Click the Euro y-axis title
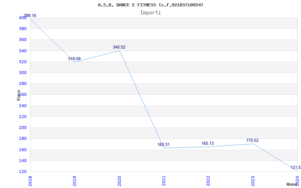Screen dimensions: 301x188 [x=18, y=95]
